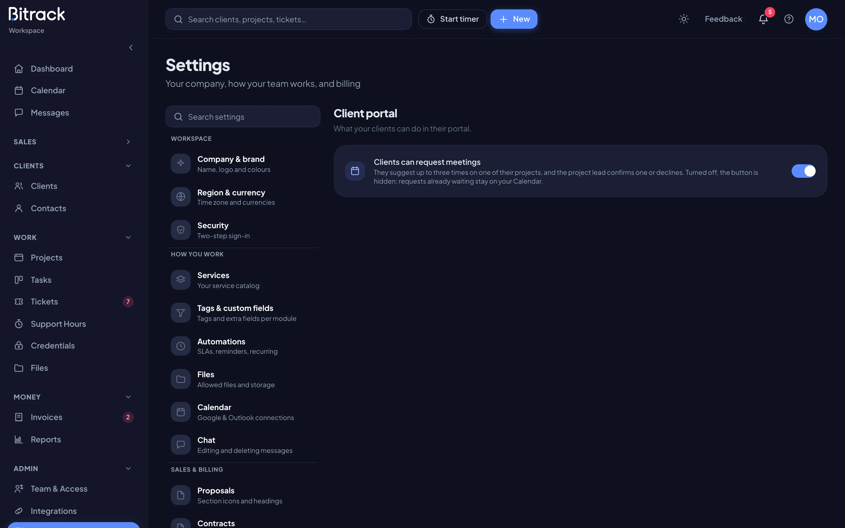The height and width of the screenshot is (528, 845).
Task: Collapse the sidebar with the left chevron
Action: [131, 48]
